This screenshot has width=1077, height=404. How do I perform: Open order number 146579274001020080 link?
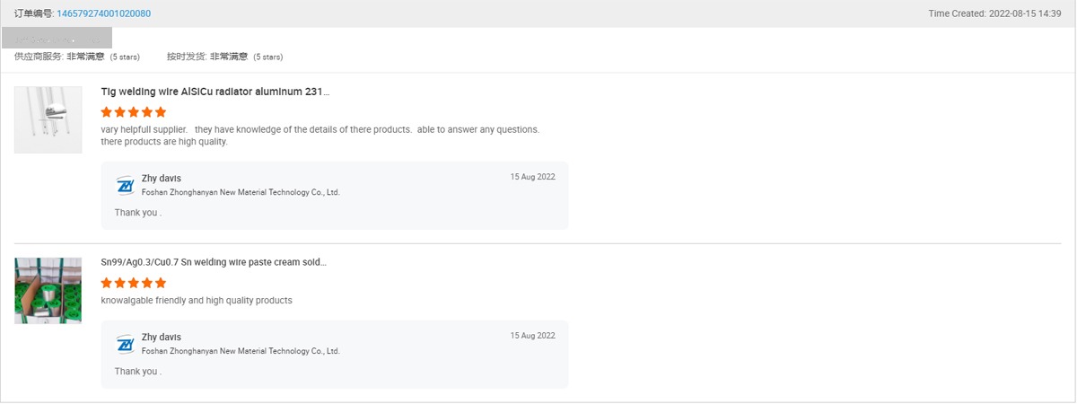[103, 13]
